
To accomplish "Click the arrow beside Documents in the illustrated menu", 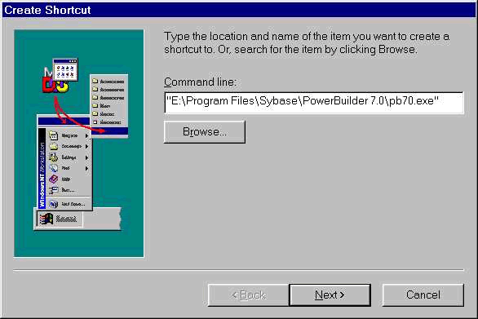I will [86, 147].
